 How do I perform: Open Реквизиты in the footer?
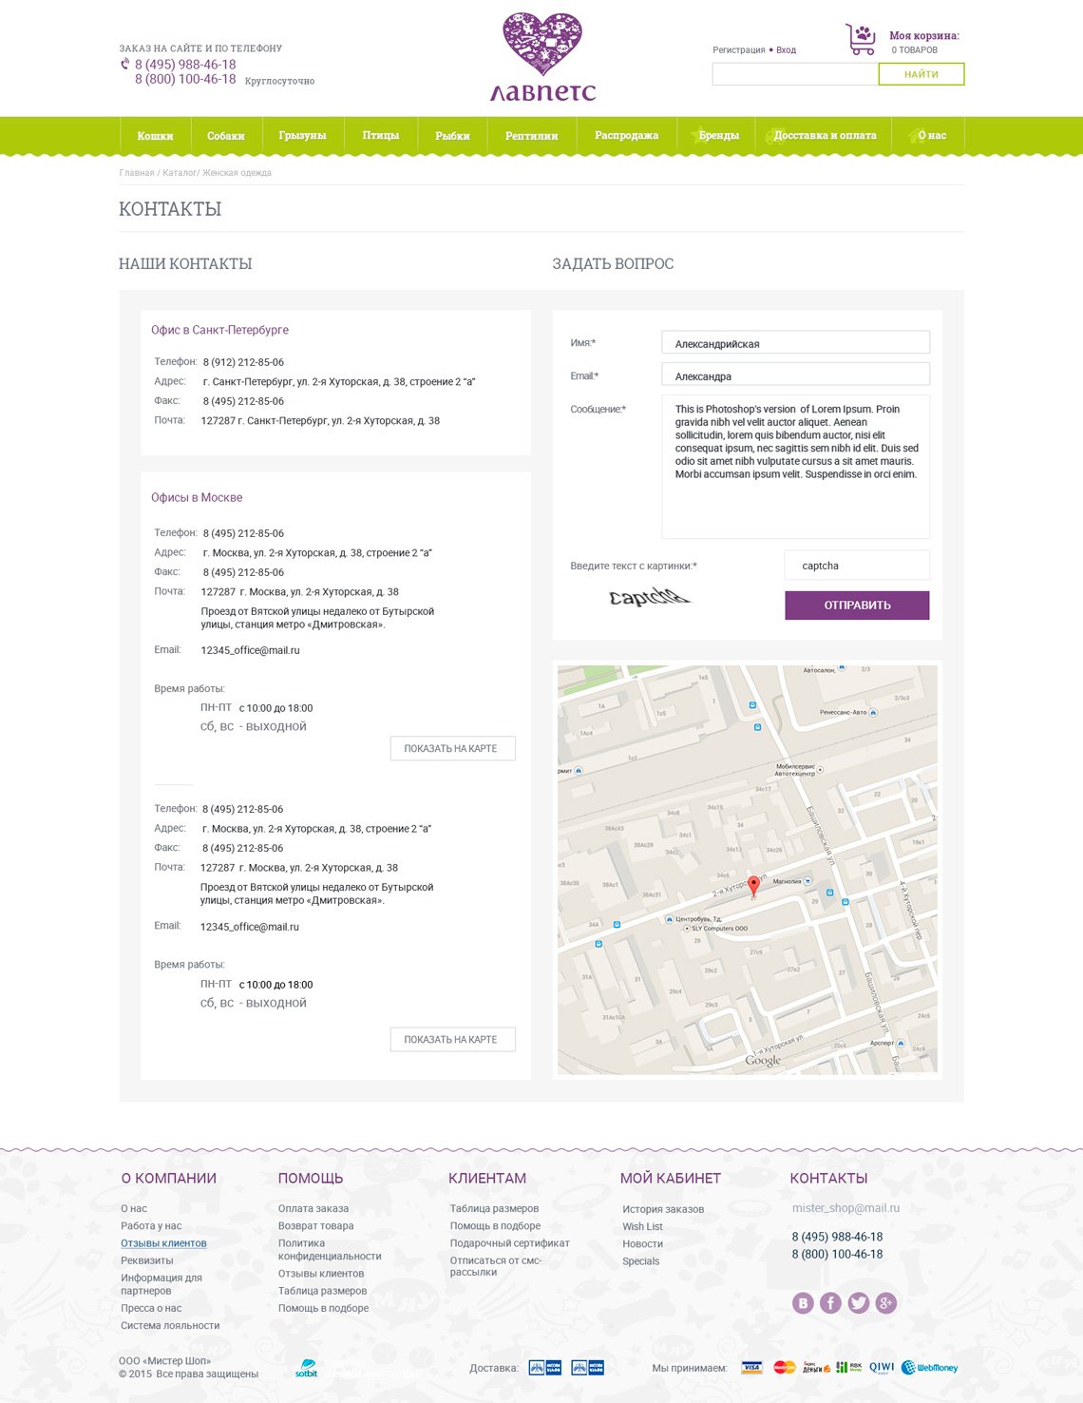pyautogui.click(x=147, y=1260)
